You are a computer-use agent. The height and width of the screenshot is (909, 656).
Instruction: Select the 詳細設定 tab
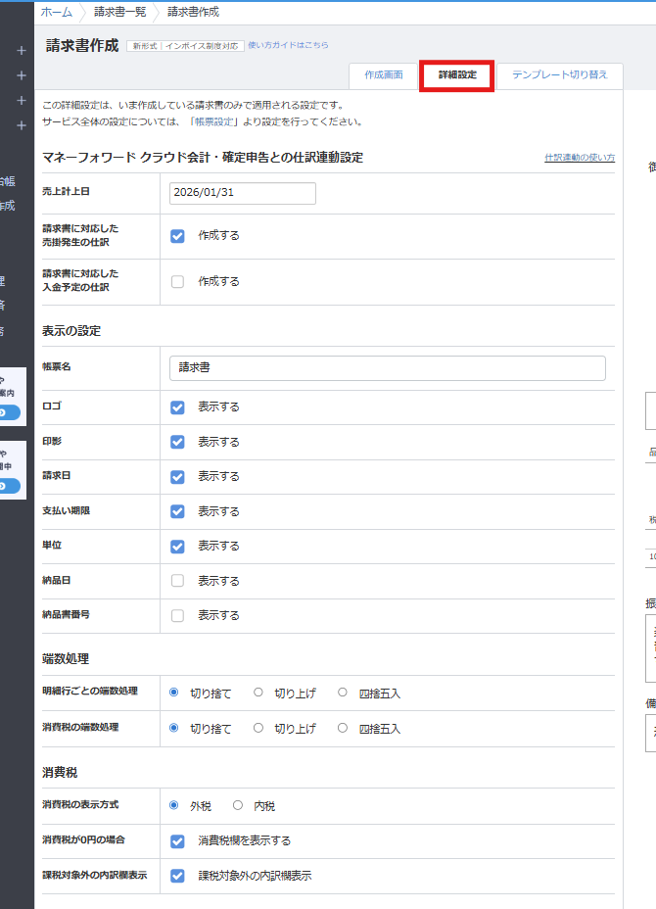pyautogui.click(x=457, y=75)
